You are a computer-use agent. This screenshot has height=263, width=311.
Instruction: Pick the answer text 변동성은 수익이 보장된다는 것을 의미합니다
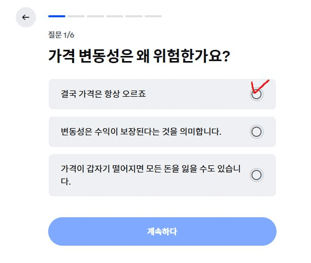[141, 132]
